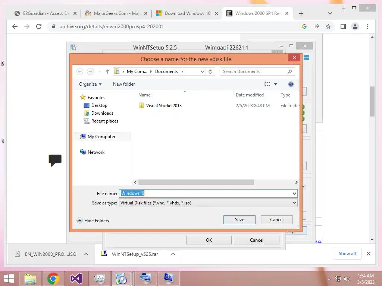Expand the File name history dropdown

[294, 194]
